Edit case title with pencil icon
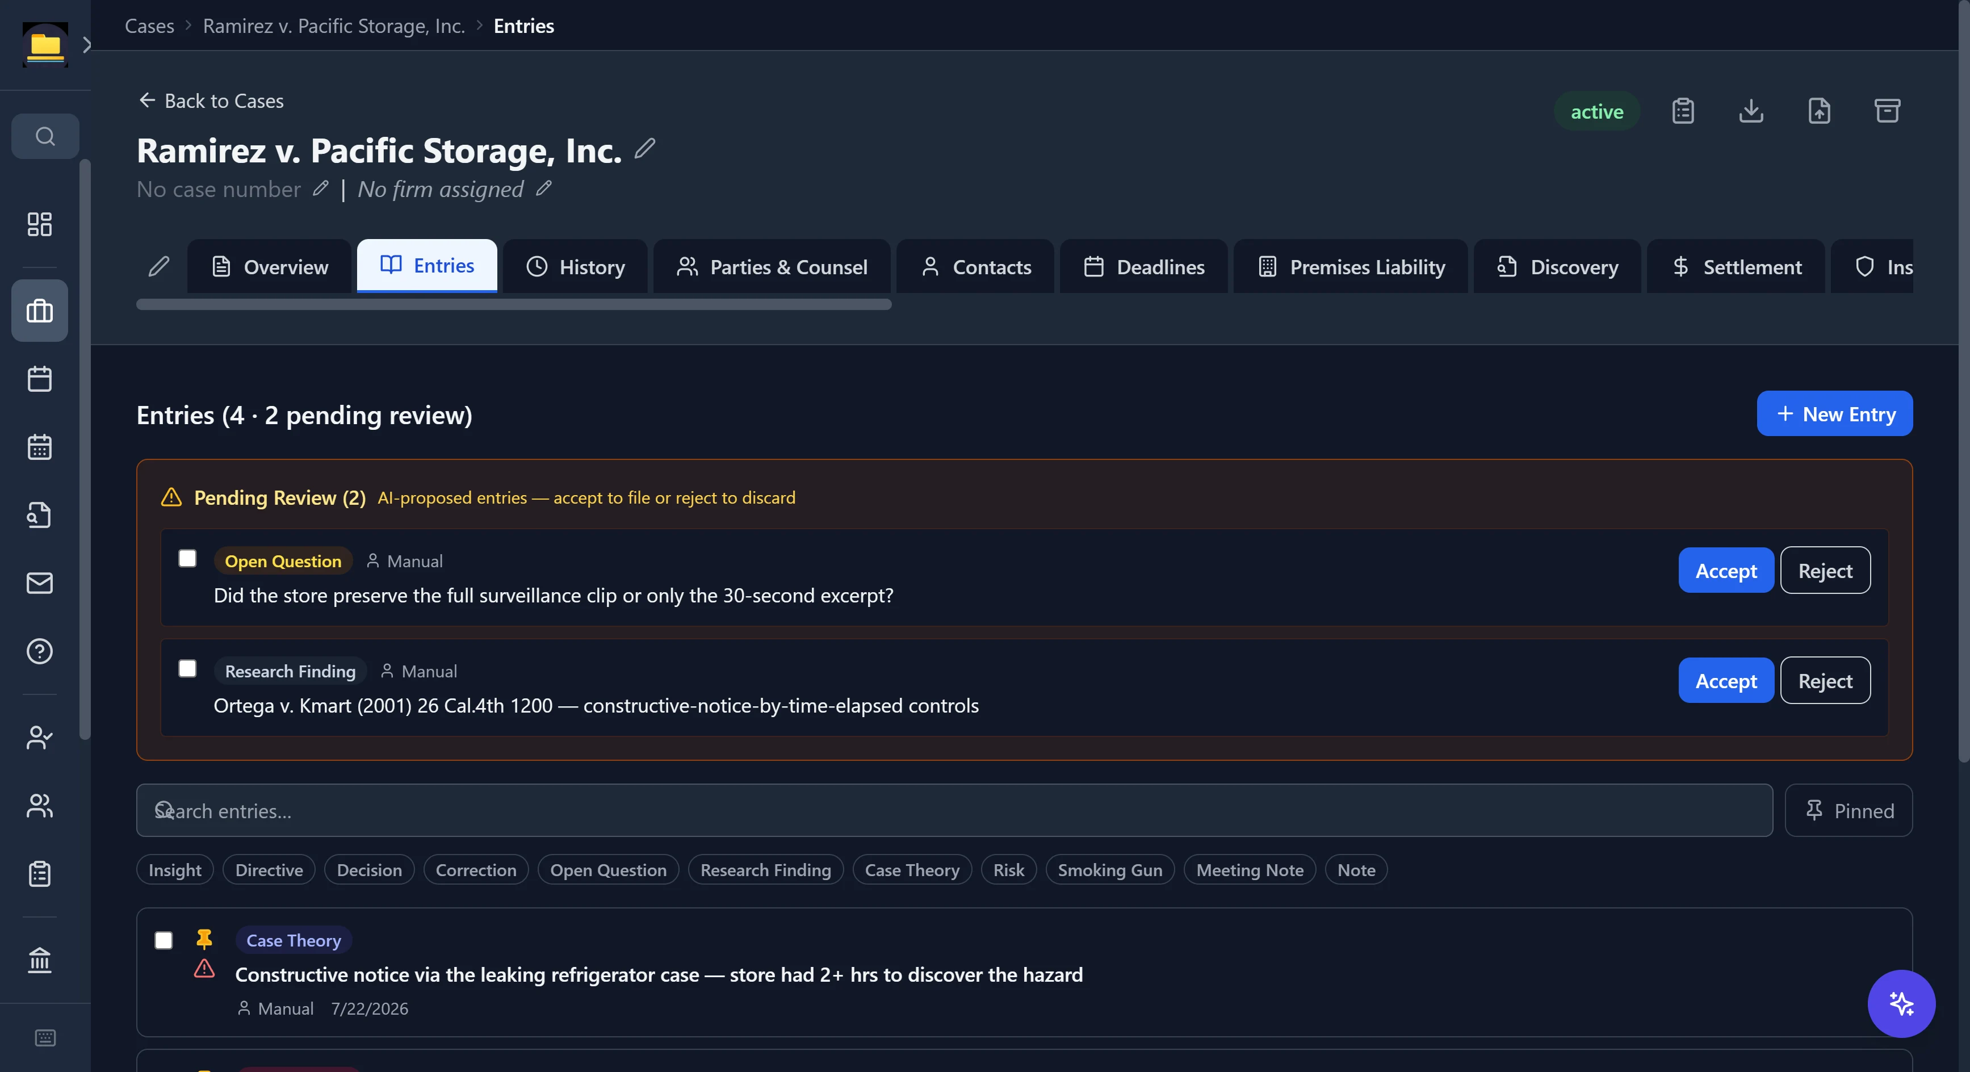 coord(645,148)
